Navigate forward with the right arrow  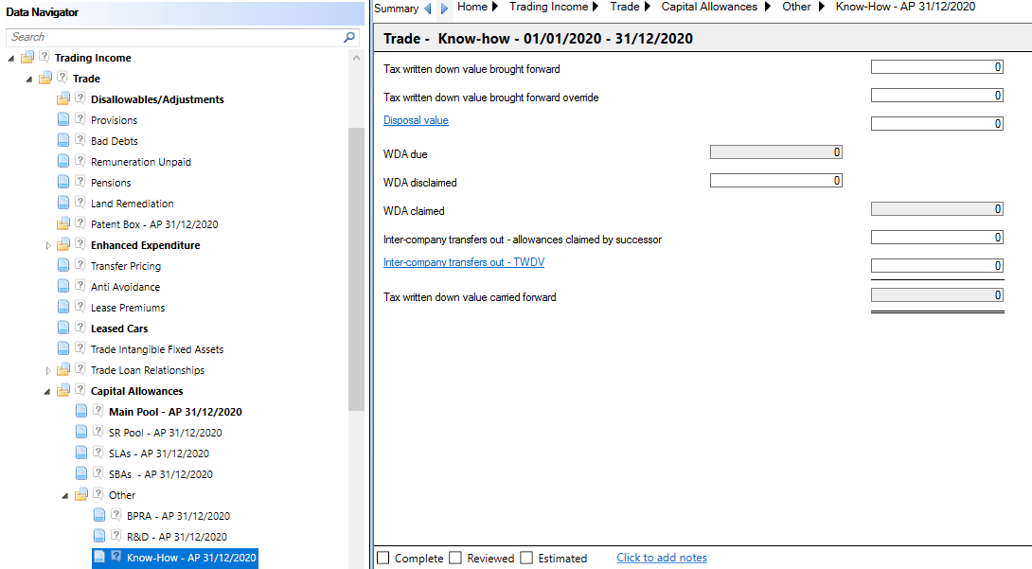tap(444, 9)
